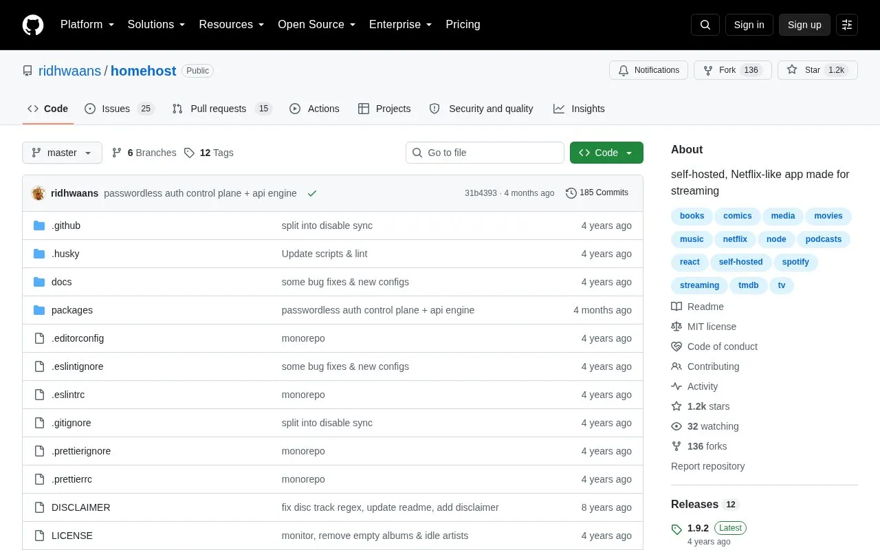Expand the Solutions menu

pos(156,25)
